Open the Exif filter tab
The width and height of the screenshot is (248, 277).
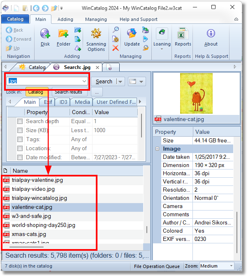[49, 102]
